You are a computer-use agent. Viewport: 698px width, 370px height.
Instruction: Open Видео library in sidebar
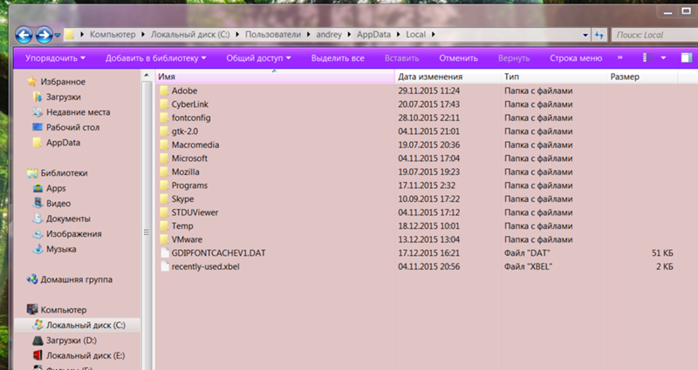pos(58,204)
